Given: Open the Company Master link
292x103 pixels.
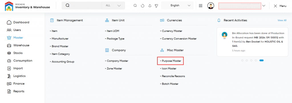Looking at the screenshot, I should tap(117, 61).
